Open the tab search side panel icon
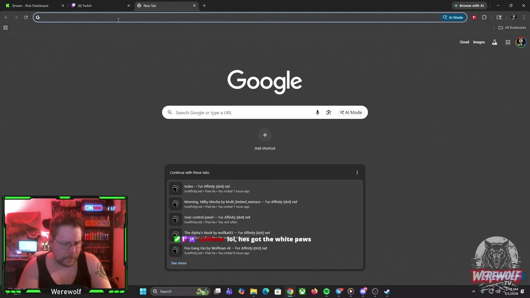This screenshot has height=298, width=530. point(499,17)
